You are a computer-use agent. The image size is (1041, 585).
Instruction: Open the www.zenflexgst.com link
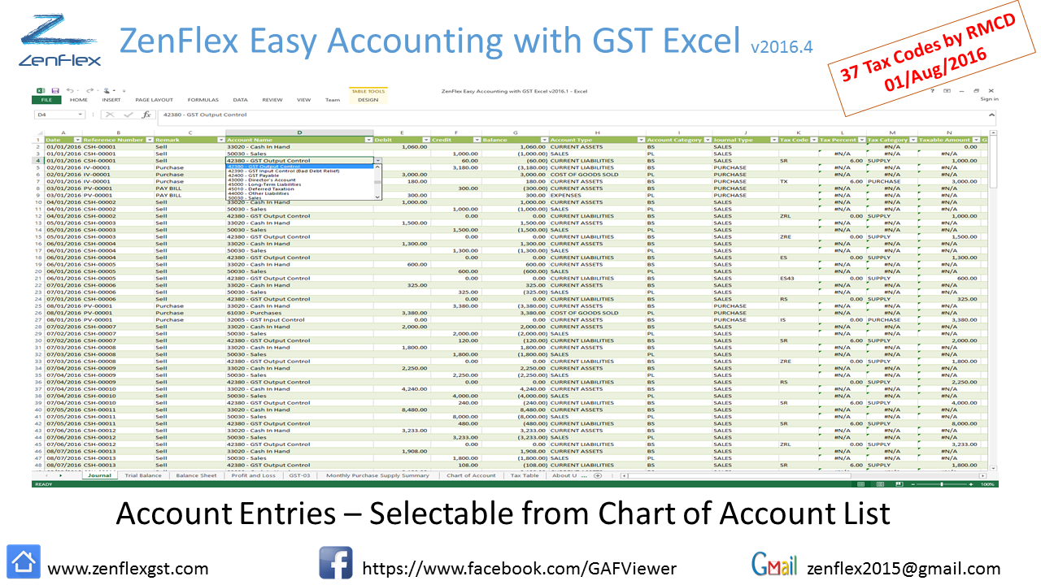(x=128, y=568)
